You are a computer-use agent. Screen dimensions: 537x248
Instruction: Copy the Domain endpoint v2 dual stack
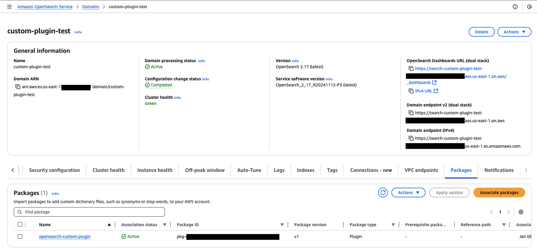[x=411, y=113]
